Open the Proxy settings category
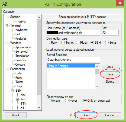This screenshot has width=126, height=122. point(19,78)
